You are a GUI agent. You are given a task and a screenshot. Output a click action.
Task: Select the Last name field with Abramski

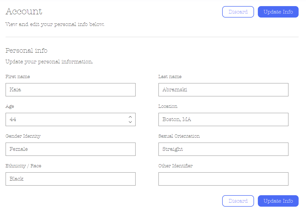223,90
